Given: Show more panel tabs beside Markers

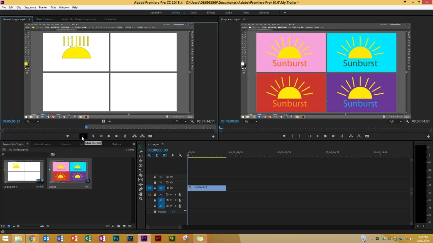Looking at the screenshot, I should click(134, 144).
